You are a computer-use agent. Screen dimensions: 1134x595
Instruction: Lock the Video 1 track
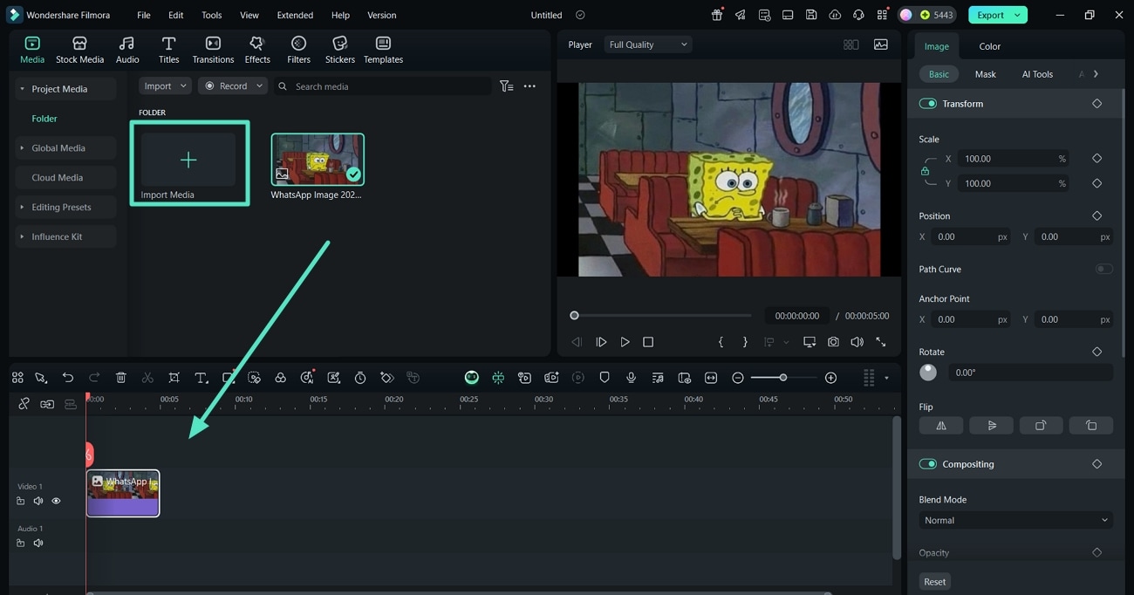point(21,501)
